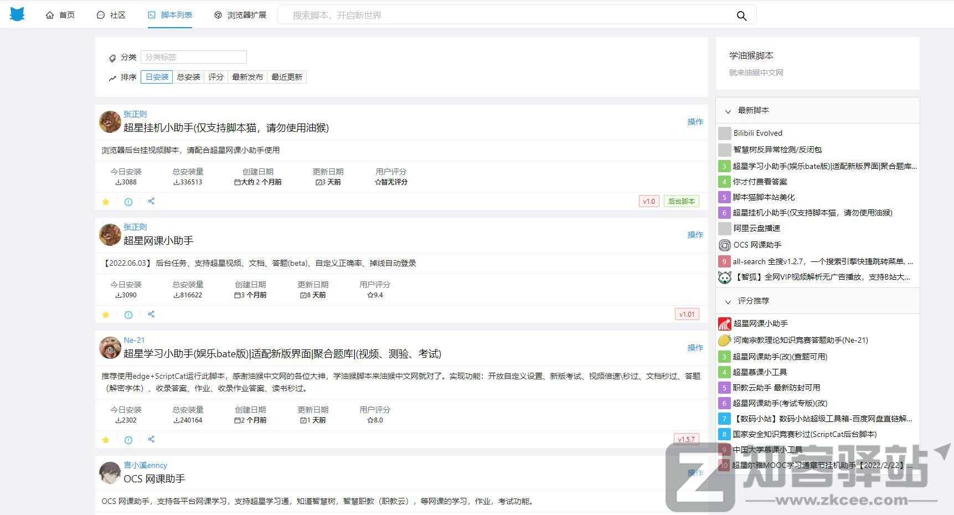Click the OCS 网课助手 sidebar icon

(724, 245)
